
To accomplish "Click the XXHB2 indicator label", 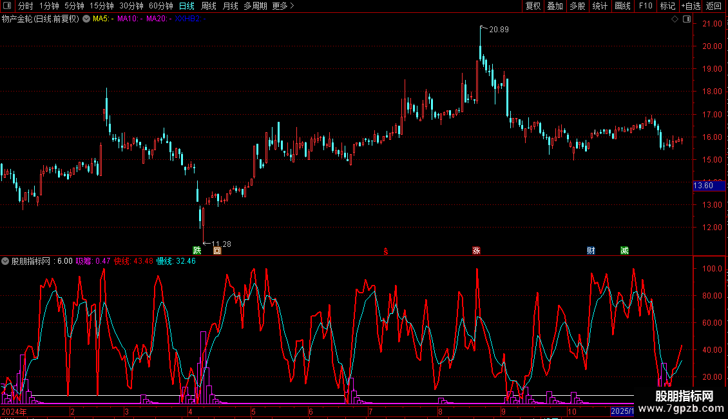I will (x=190, y=19).
